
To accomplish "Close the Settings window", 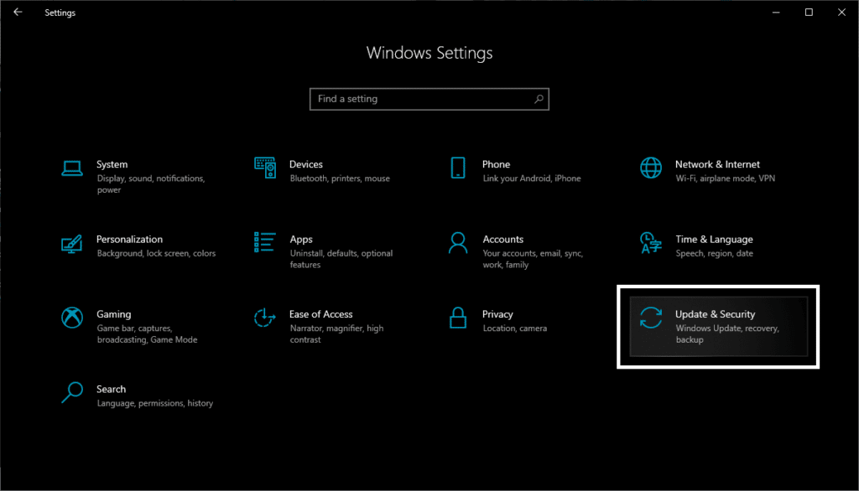I will (841, 12).
